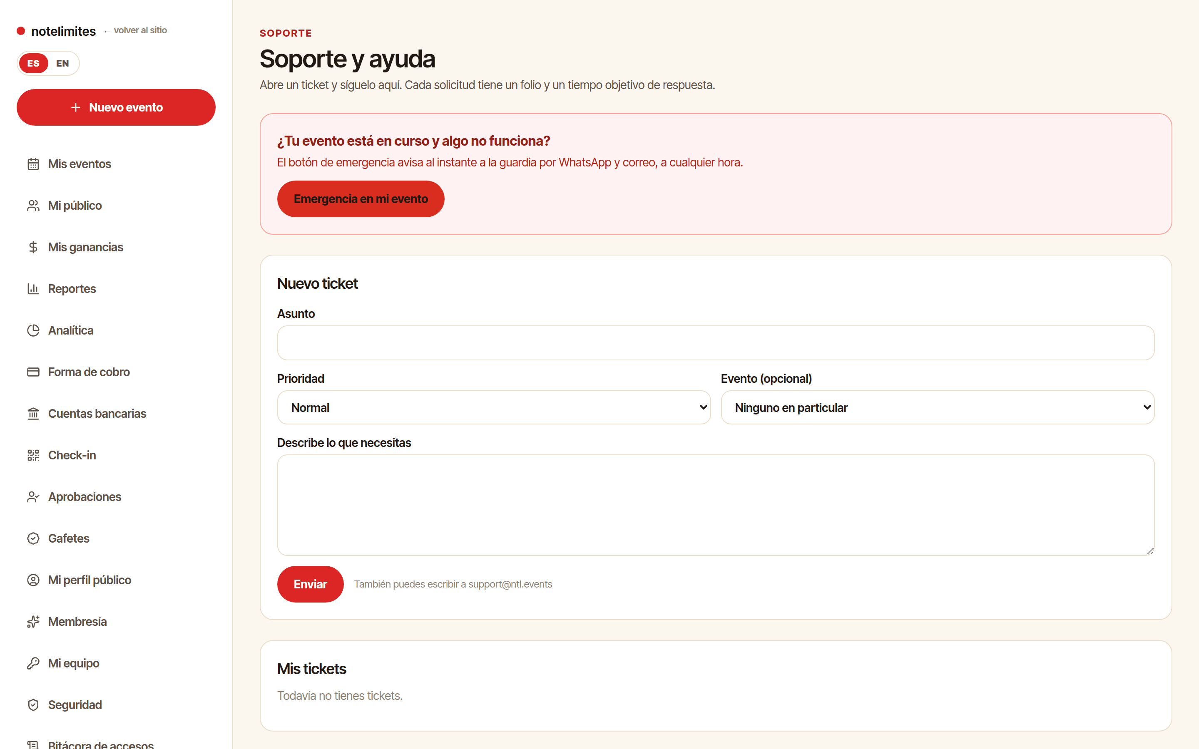
Task: Submit ticket with Enviar button
Action: (x=310, y=585)
